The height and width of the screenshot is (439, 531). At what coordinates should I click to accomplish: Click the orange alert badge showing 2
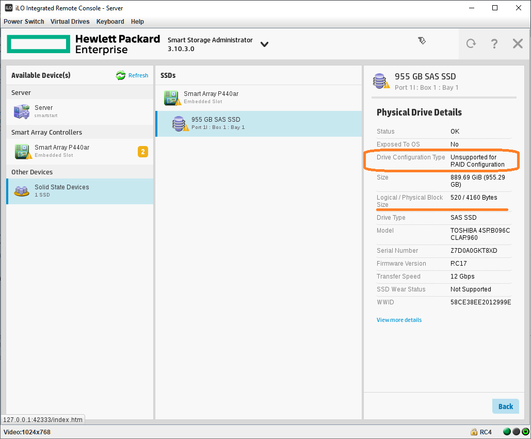pos(142,152)
